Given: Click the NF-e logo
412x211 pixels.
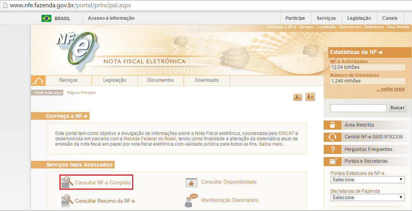Looking at the screenshot, I should click(x=77, y=51).
